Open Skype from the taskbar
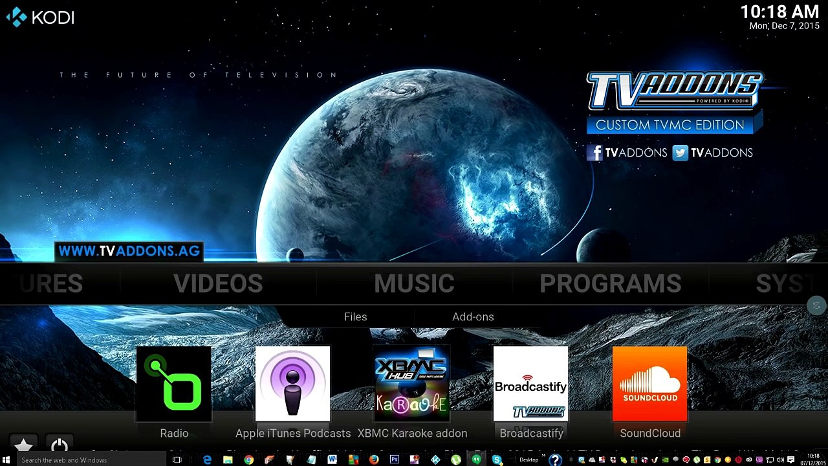The width and height of the screenshot is (828, 466). (x=497, y=460)
